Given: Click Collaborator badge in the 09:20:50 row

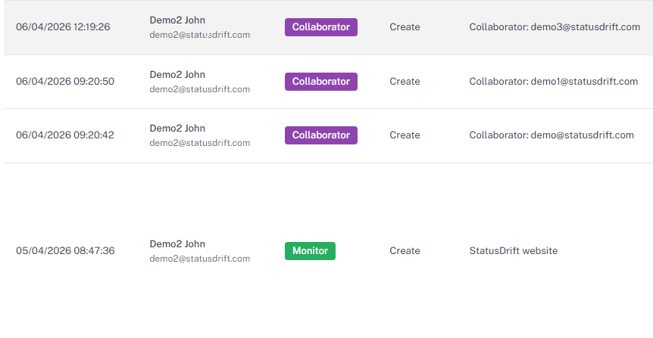Looking at the screenshot, I should tap(320, 82).
